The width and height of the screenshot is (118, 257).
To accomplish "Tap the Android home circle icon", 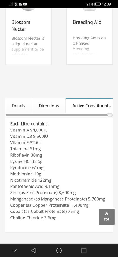I will [x=59, y=250].
